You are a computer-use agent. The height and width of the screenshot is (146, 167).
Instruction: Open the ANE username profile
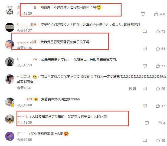click(x=30, y=99)
